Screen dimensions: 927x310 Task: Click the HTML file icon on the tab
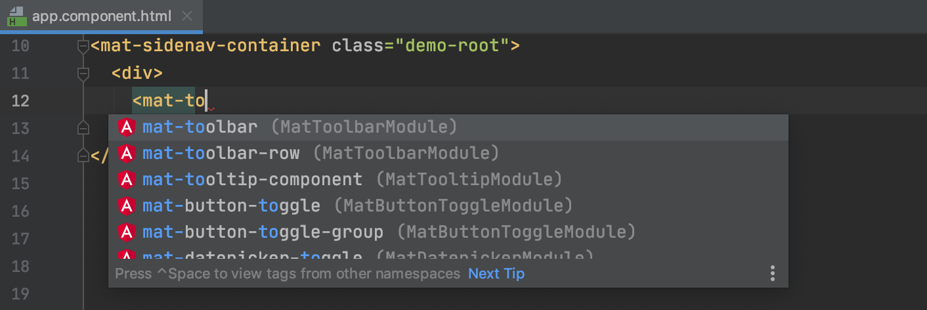pyautogui.click(x=16, y=16)
